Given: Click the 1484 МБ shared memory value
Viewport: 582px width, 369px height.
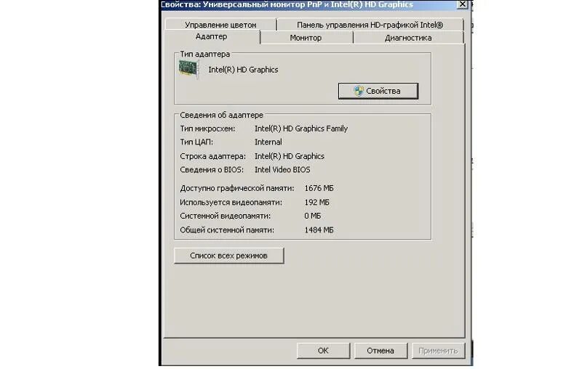Looking at the screenshot, I should pyautogui.click(x=319, y=230).
